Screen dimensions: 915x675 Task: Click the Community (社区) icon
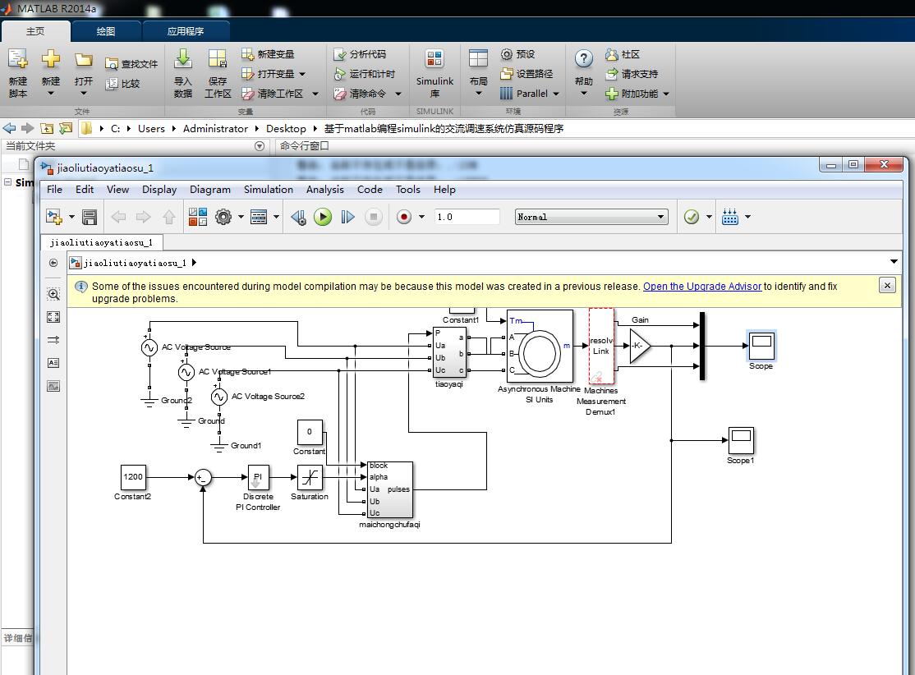[611, 54]
